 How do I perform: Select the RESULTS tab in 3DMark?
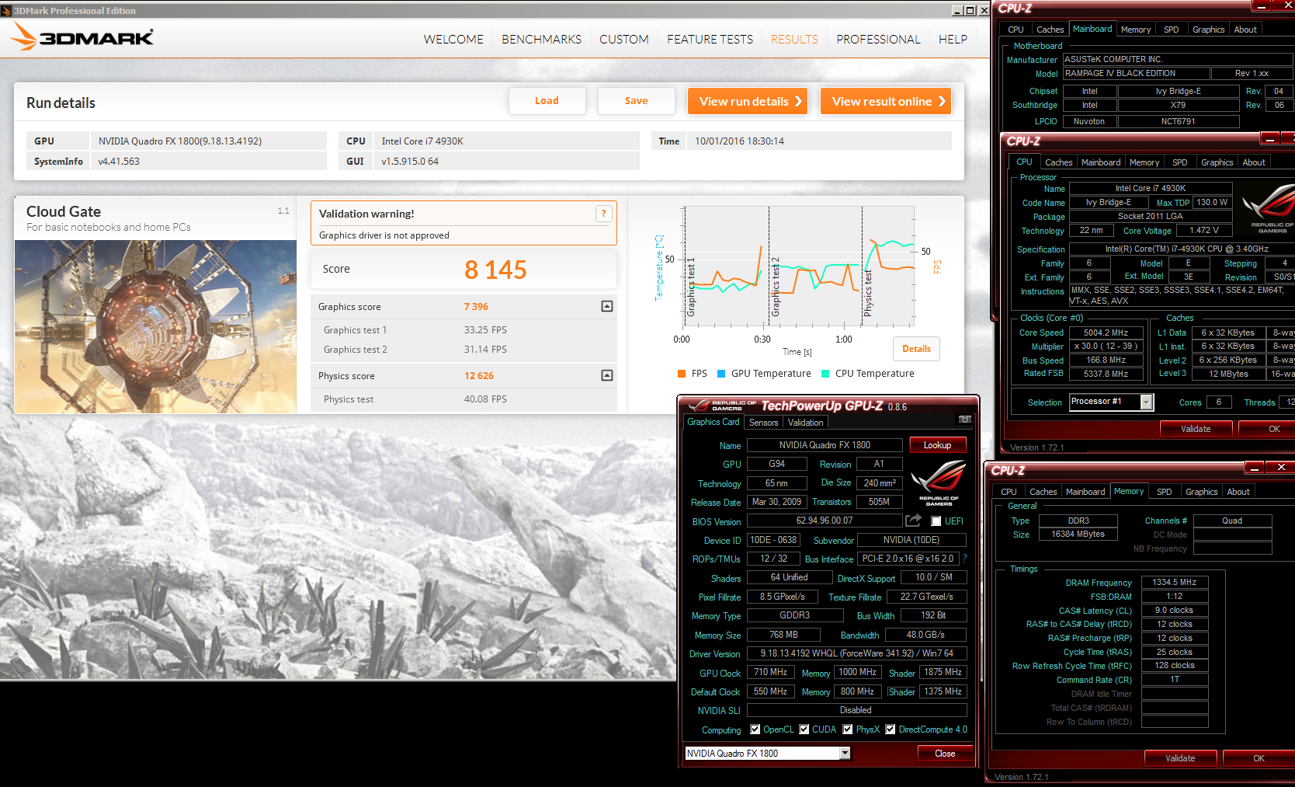794,40
